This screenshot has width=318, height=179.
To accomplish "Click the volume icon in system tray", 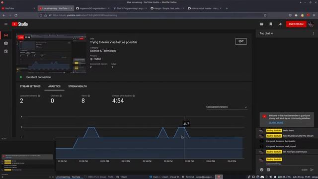I will pyautogui.click(x=271, y=177).
